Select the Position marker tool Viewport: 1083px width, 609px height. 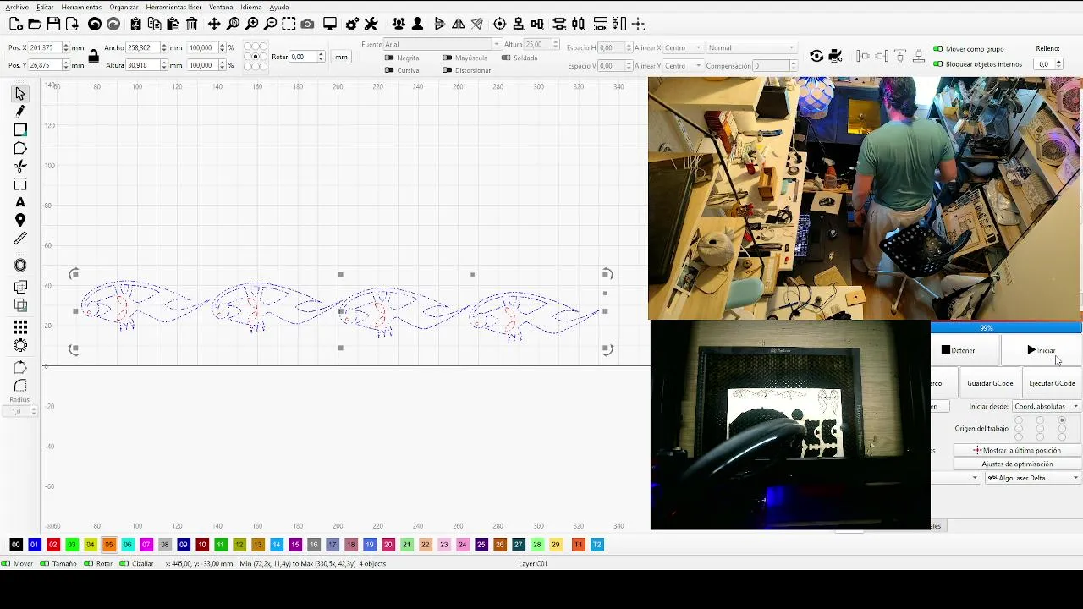(x=20, y=221)
